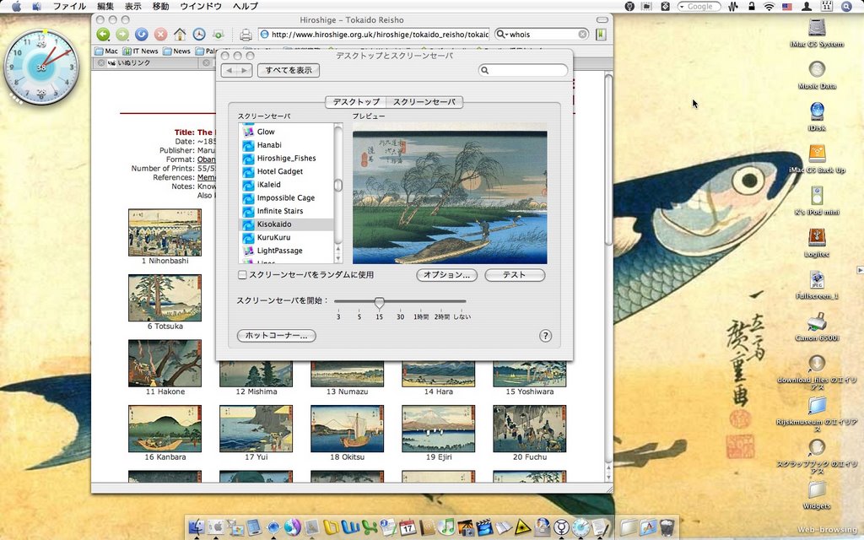Open the 20 Fuchu thumbnail
The height and width of the screenshot is (540, 864).
[x=530, y=429]
